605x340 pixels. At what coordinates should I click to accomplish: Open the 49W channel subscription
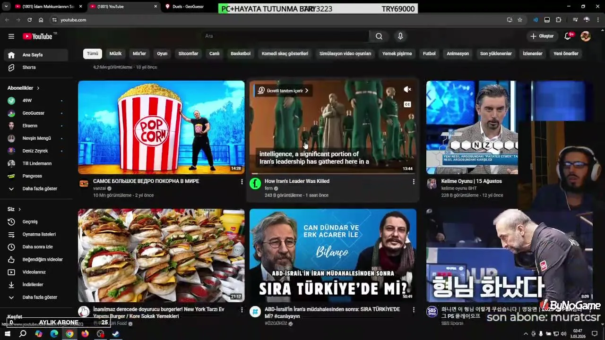click(37, 101)
